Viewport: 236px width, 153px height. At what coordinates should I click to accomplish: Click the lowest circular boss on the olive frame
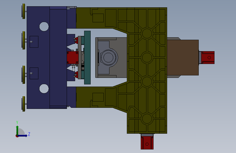pos(147,119)
